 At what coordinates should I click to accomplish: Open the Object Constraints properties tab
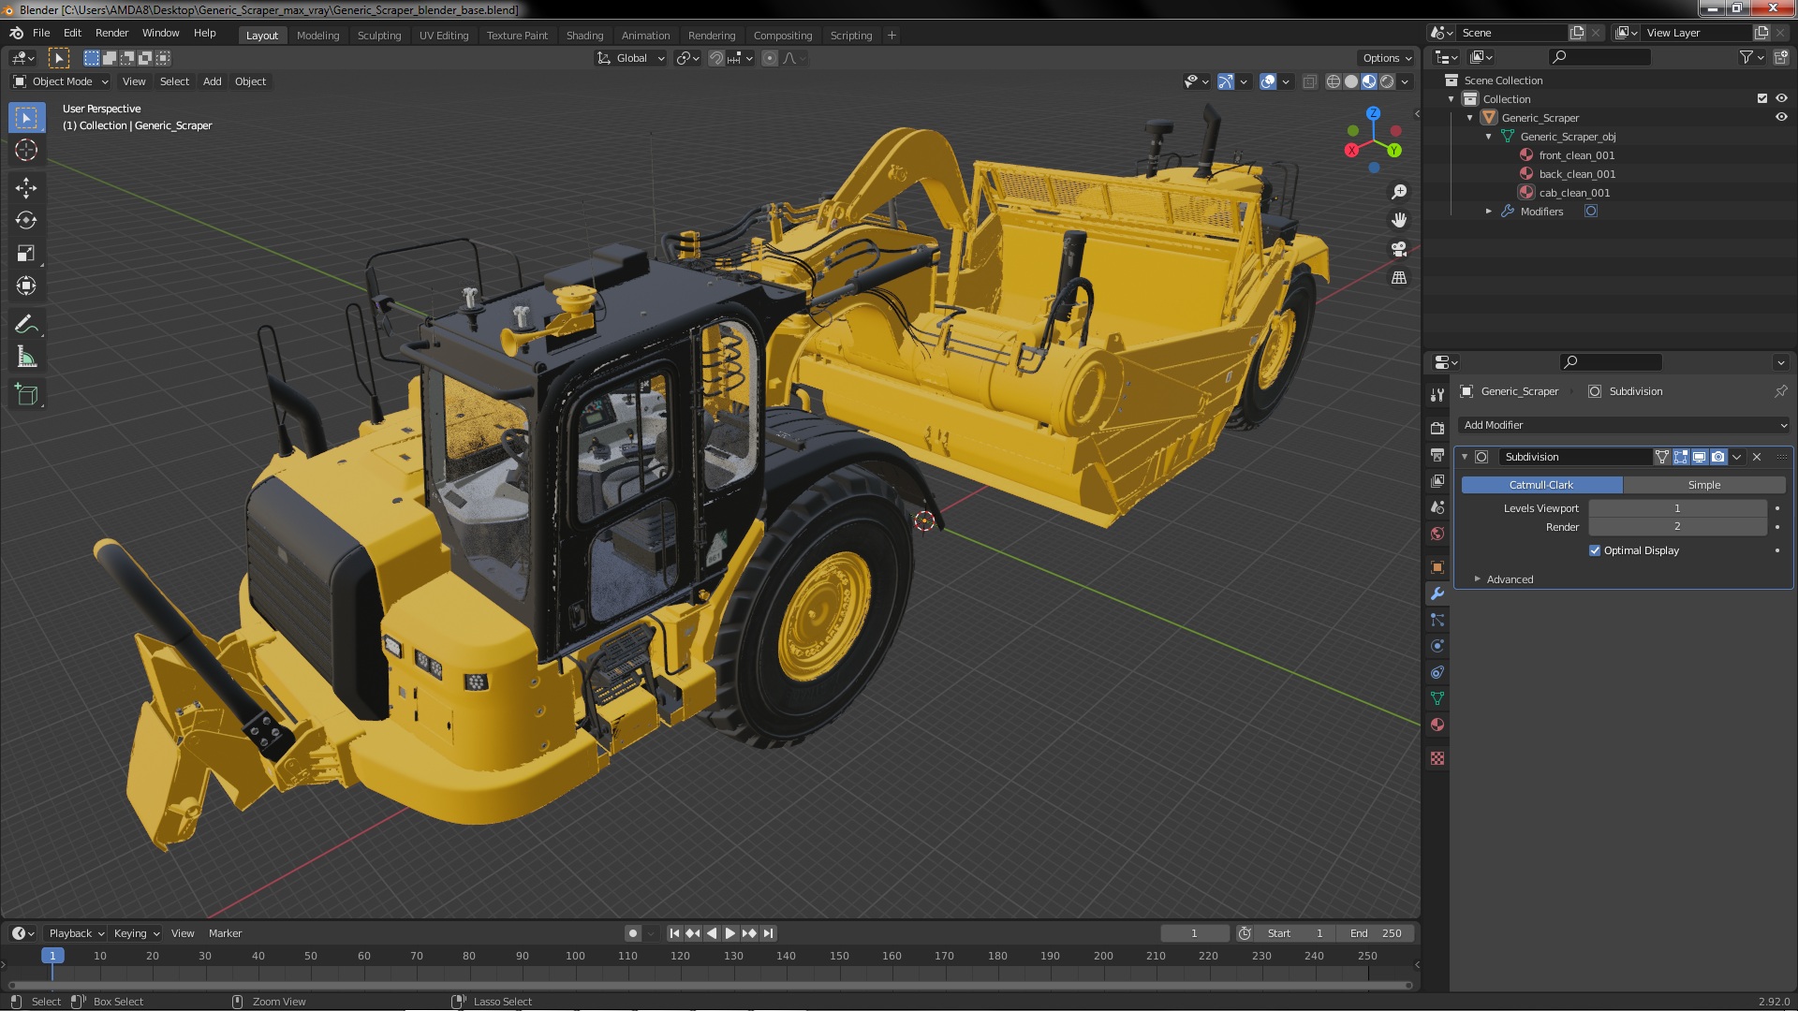click(1437, 672)
